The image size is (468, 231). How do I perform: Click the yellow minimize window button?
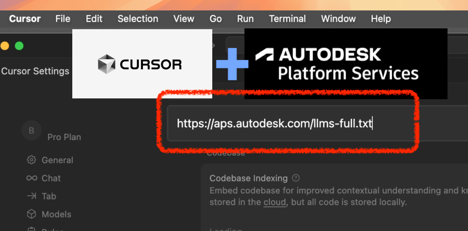point(5,46)
